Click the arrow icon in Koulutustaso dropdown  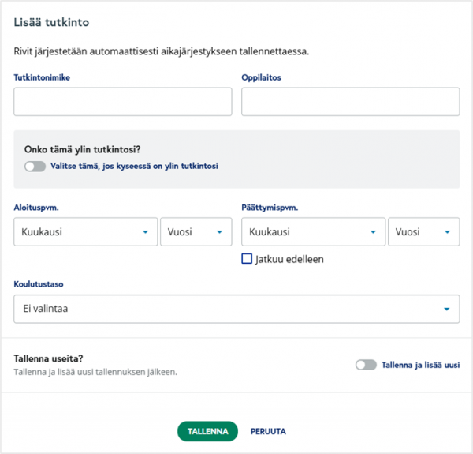coord(447,309)
